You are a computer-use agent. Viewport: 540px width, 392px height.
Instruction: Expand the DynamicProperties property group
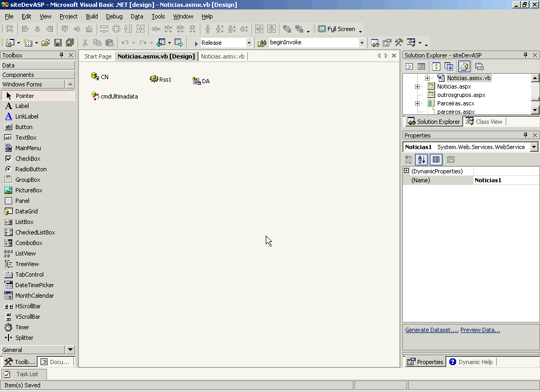(x=407, y=171)
